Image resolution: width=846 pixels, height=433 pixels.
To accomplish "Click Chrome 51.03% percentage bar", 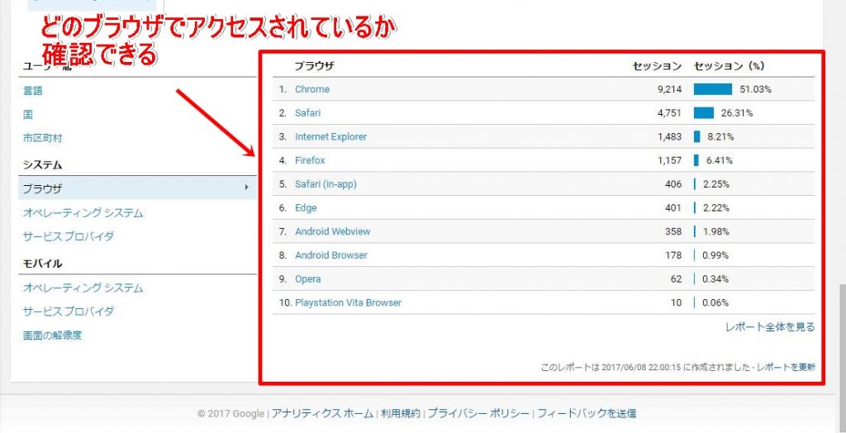I will coord(713,89).
